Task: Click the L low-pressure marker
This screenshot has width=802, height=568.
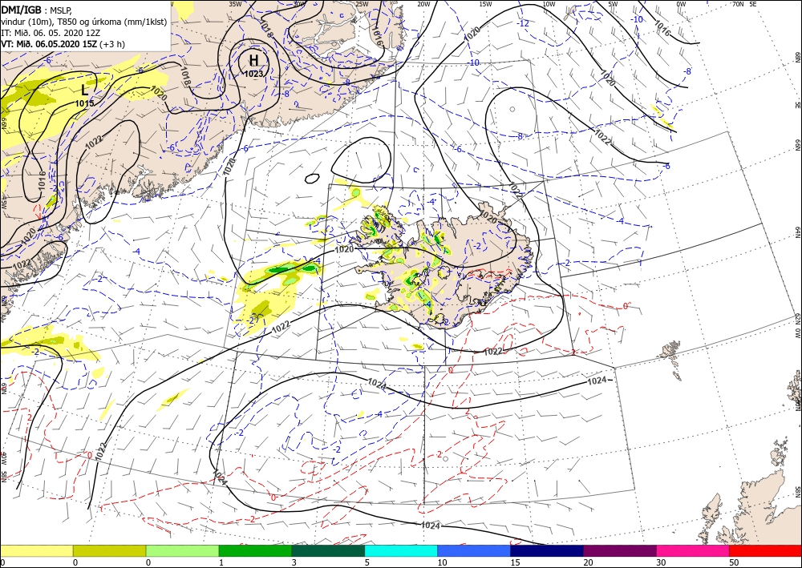Action: 84,91
